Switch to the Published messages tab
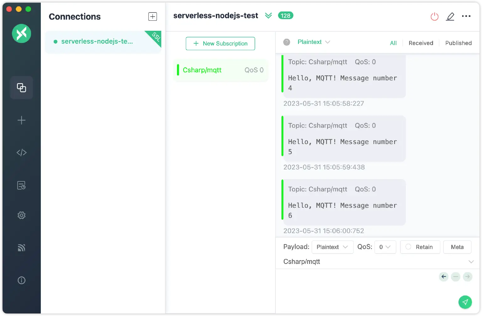 (458, 43)
